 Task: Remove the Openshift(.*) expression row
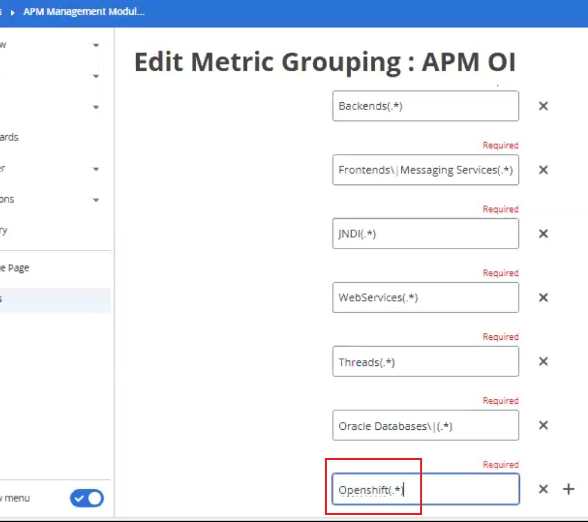(543, 489)
